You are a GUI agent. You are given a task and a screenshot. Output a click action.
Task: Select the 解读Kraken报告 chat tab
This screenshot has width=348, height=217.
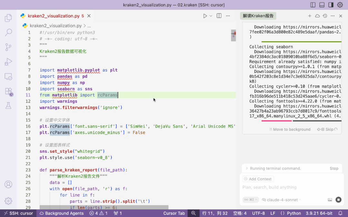pyautogui.click(x=258, y=16)
